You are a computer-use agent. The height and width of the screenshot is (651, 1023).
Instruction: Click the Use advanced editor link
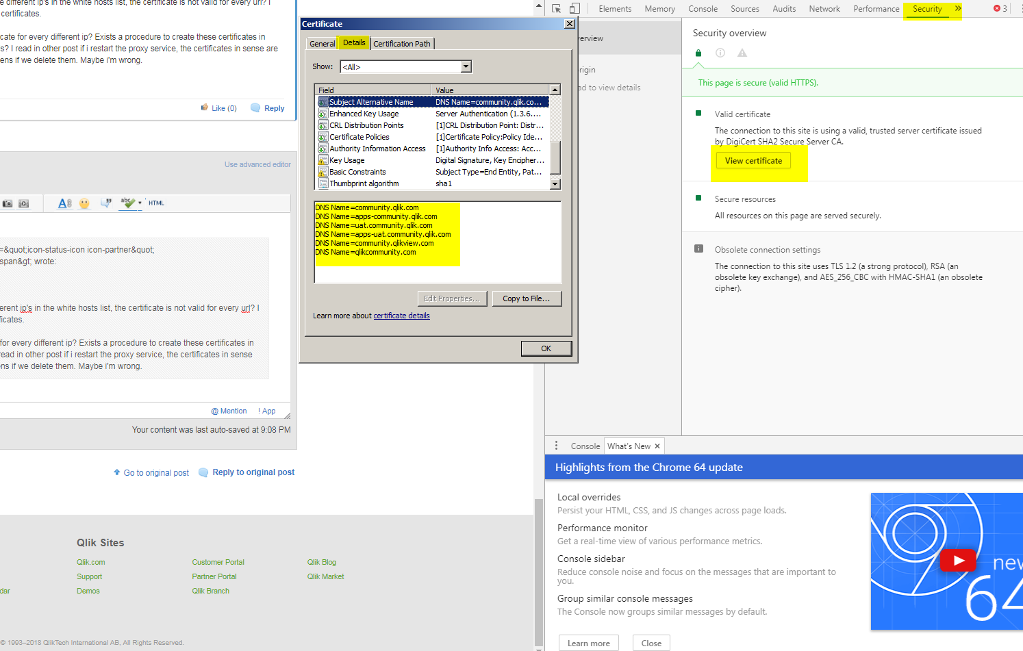(257, 164)
